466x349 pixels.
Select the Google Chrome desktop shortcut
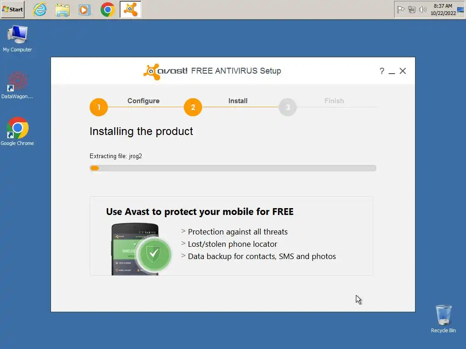tap(17, 131)
